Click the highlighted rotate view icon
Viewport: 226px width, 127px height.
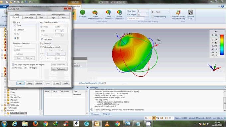click(x=154, y=118)
